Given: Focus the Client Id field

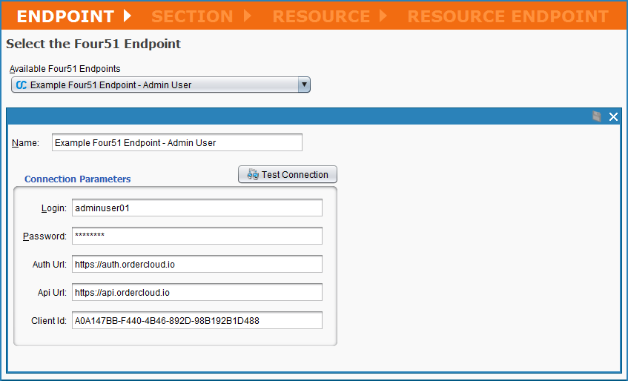Looking at the screenshot, I should tap(196, 320).
